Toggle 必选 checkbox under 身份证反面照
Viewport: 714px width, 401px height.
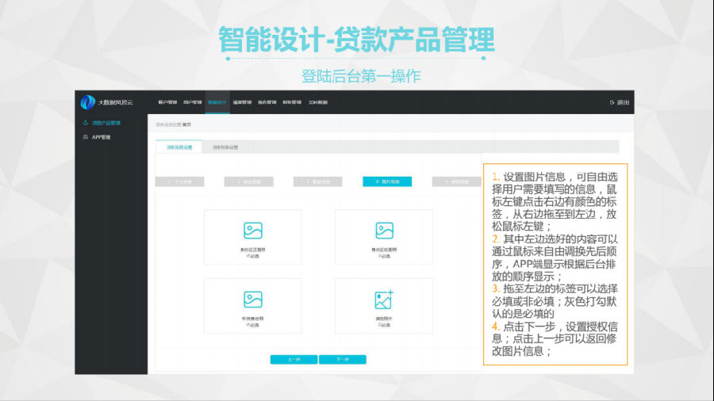click(379, 257)
